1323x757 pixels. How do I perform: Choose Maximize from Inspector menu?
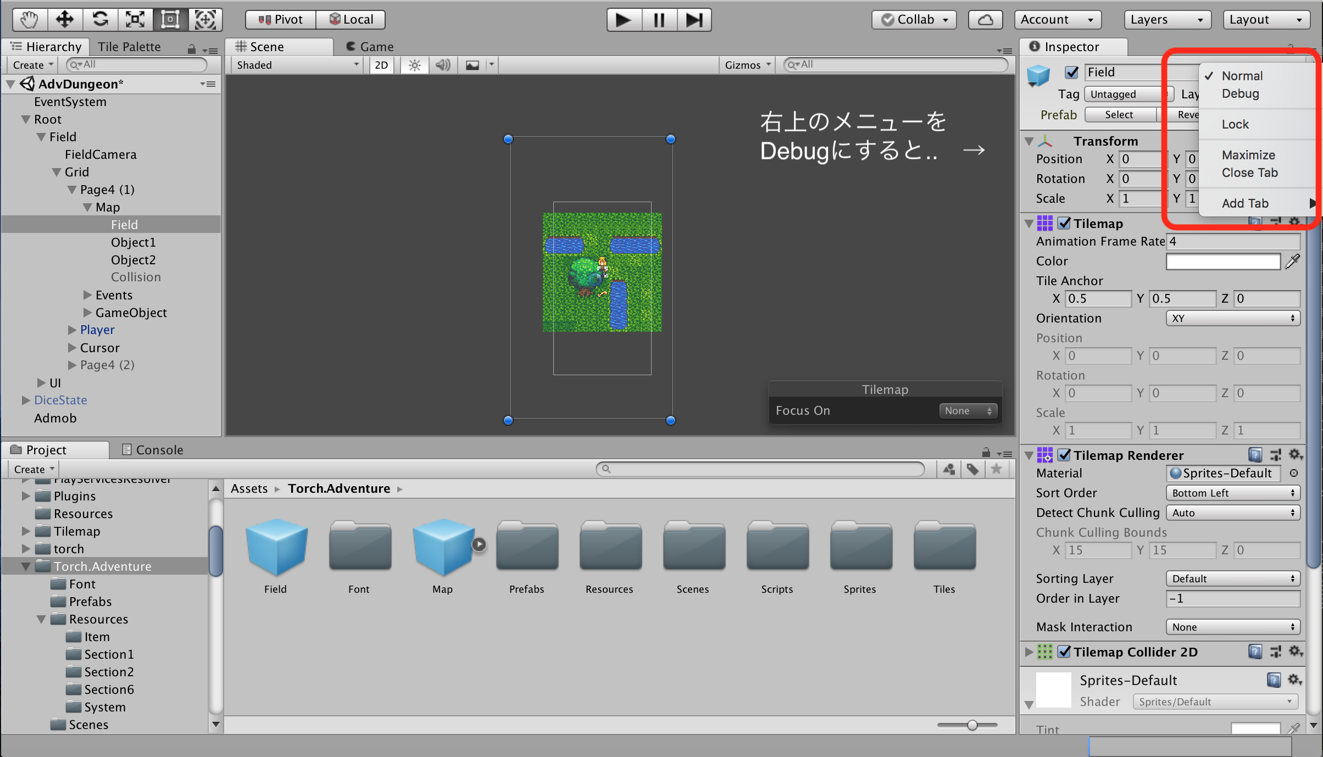point(1248,155)
